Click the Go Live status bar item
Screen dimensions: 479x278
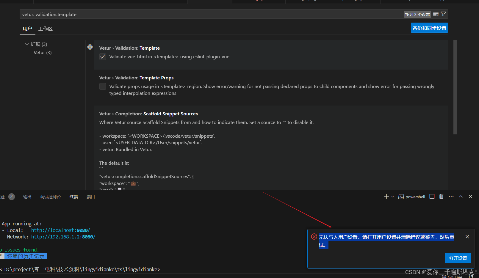coord(452,276)
